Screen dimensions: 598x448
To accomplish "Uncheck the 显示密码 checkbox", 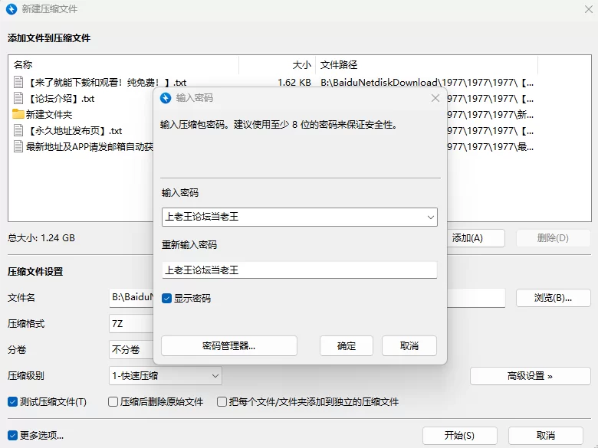I will (x=167, y=298).
